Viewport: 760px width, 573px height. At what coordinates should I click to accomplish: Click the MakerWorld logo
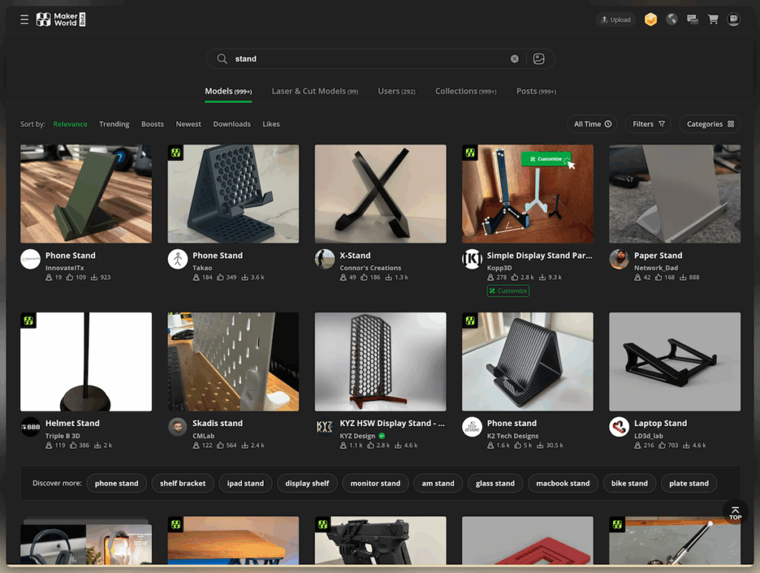pos(61,20)
